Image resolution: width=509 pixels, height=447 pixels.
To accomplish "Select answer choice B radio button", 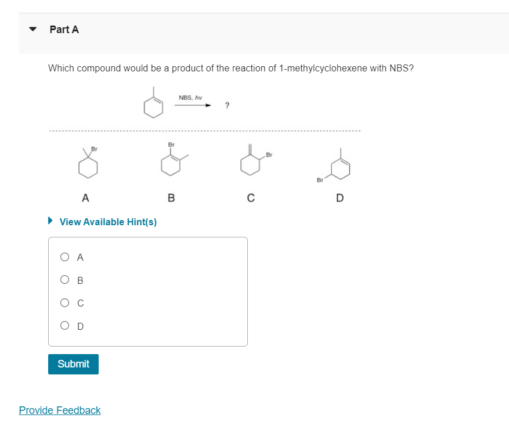I will click(x=64, y=279).
